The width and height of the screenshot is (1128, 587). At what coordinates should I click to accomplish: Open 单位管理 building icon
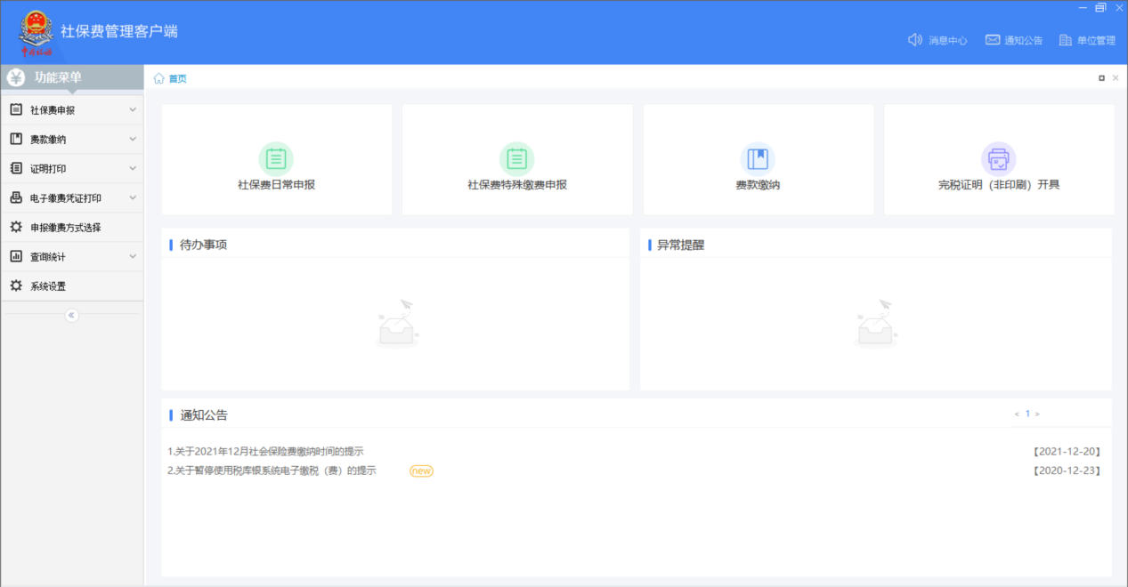point(1065,40)
